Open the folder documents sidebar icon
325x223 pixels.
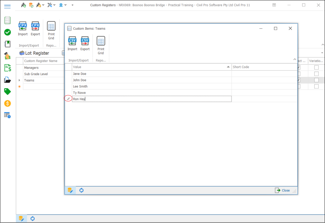tap(8, 80)
